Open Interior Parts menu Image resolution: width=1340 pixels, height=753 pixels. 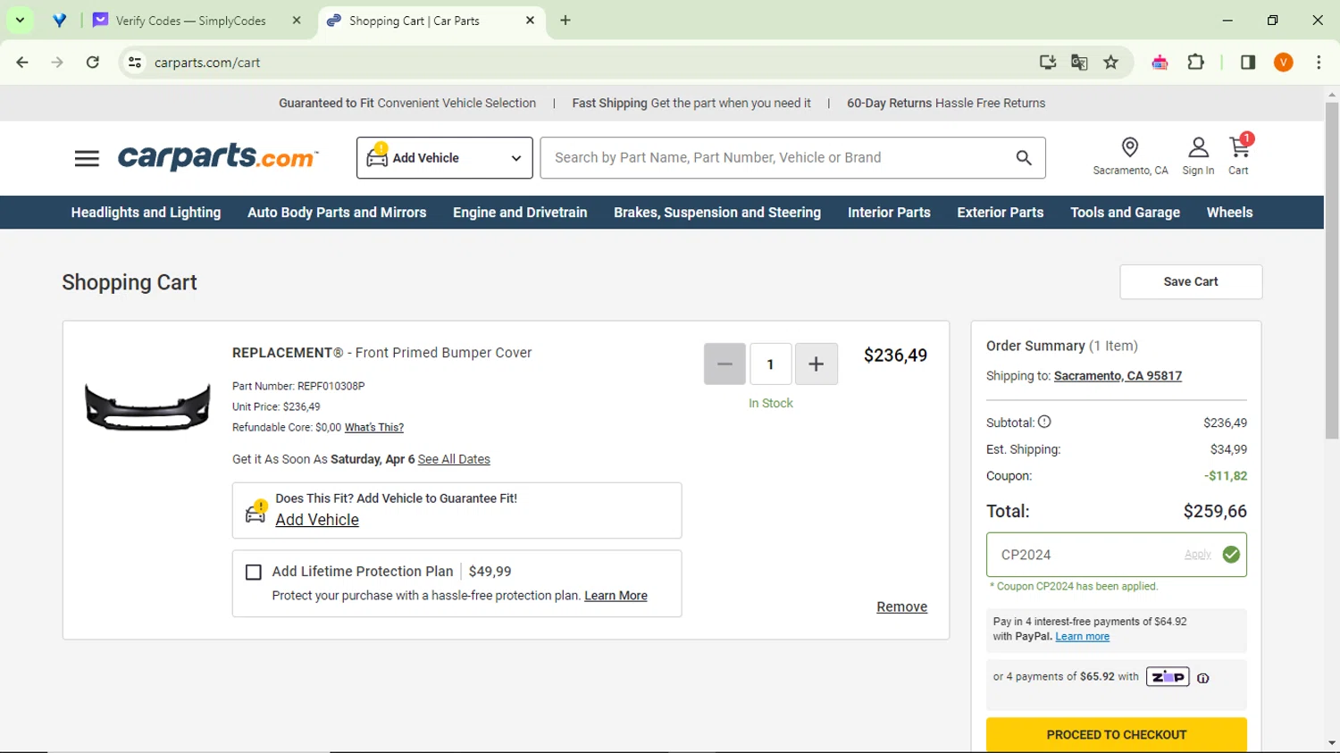click(889, 213)
